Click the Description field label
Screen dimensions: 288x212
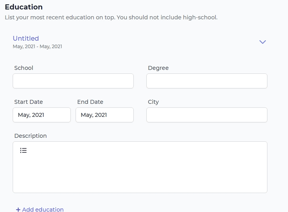tap(30, 136)
